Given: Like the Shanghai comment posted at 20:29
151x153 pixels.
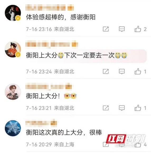Looking at the screenshot, I should click(x=138, y=145).
